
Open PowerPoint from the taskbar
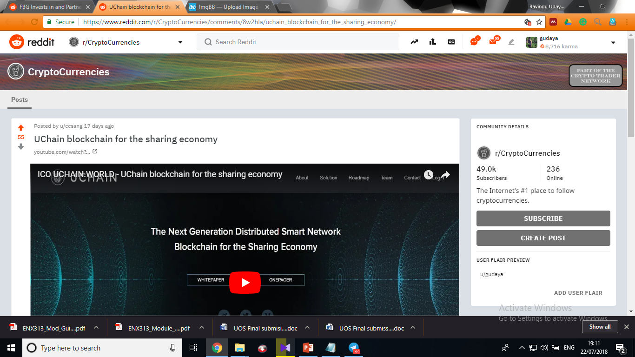point(308,348)
